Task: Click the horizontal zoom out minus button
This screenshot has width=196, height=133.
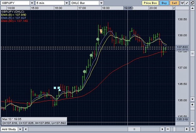Action: 168,129
